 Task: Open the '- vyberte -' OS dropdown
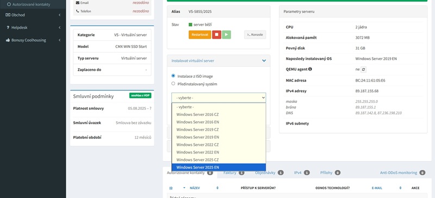[x=219, y=98]
